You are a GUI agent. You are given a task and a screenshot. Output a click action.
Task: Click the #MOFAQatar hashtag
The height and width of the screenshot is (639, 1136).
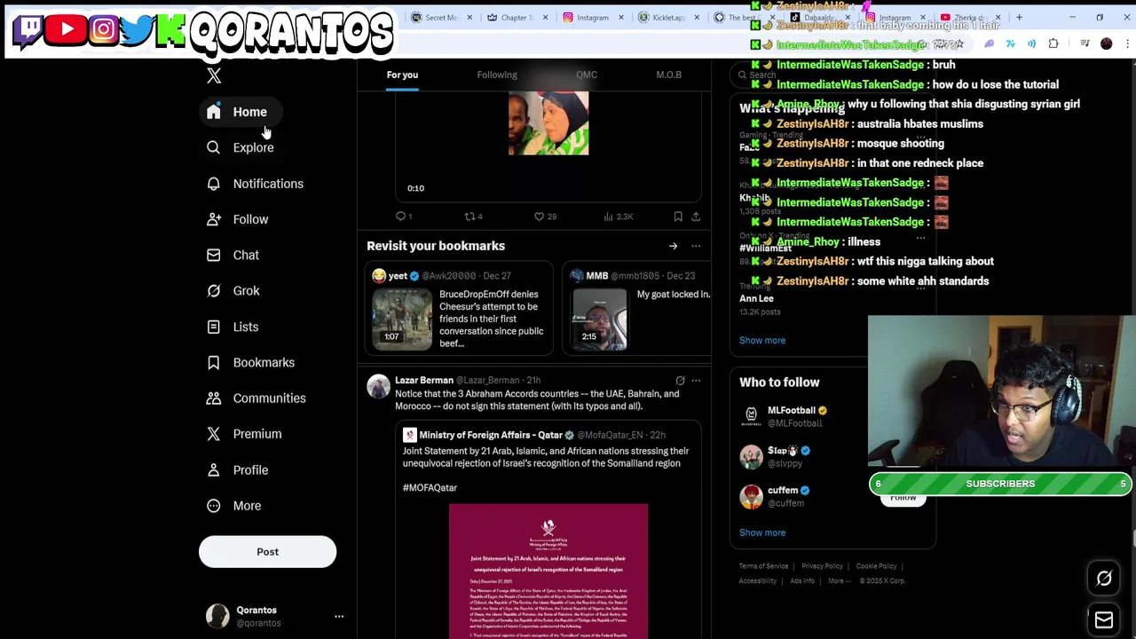pos(430,487)
